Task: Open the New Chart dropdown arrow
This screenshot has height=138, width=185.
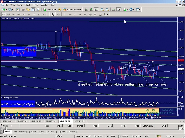Action: click(x=6, y=10)
